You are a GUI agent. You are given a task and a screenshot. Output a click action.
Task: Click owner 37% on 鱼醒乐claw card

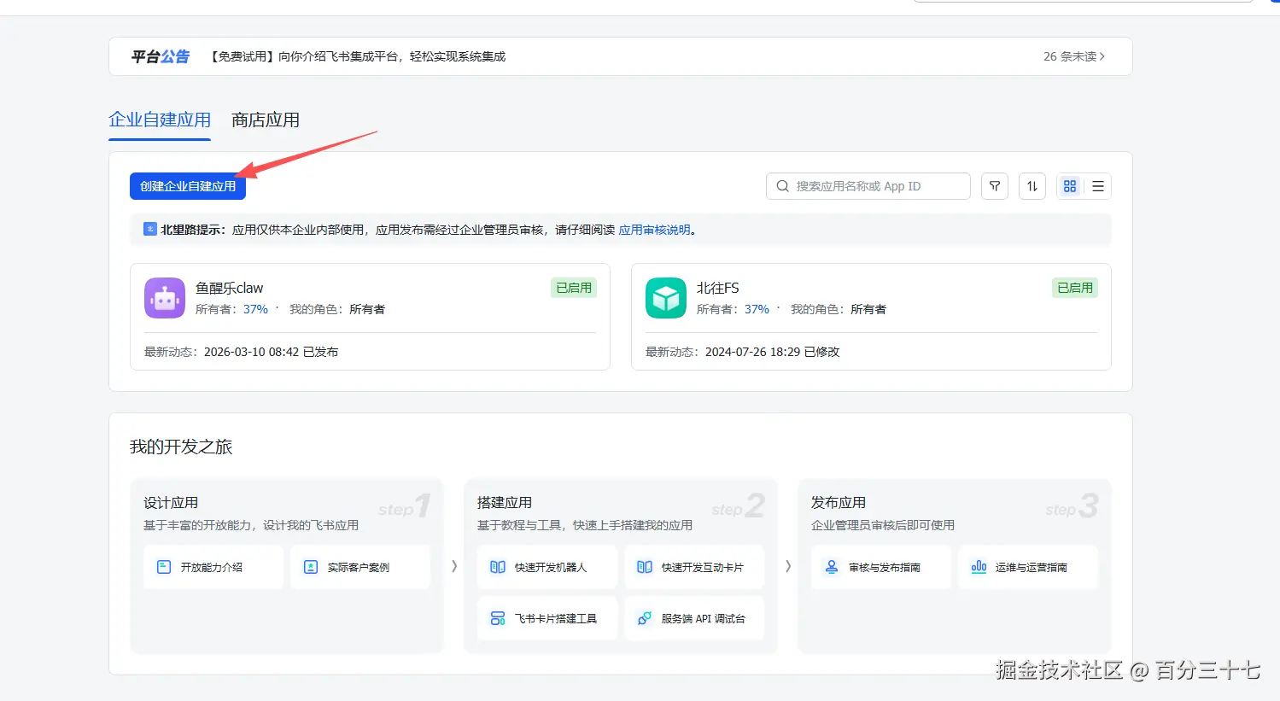click(255, 309)
